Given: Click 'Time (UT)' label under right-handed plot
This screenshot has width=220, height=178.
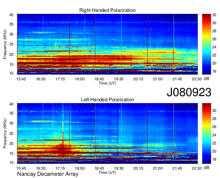Looking at the screenshot, I should (107, 83).
